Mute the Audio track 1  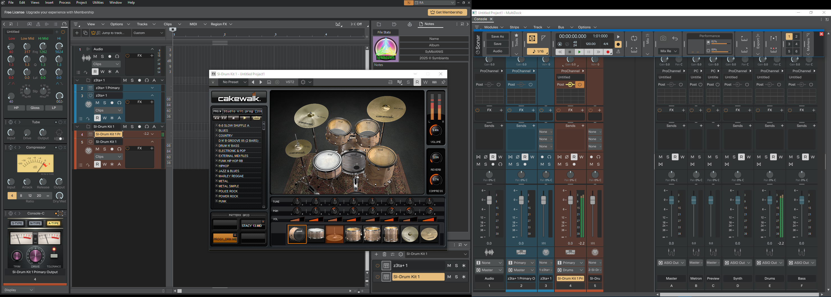(x=95, y=56)
